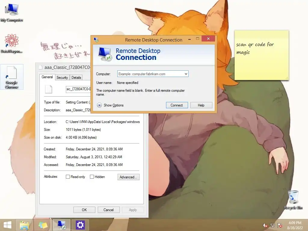
Task: Click the file name field in Properties
Action: (x=79, y=89)
